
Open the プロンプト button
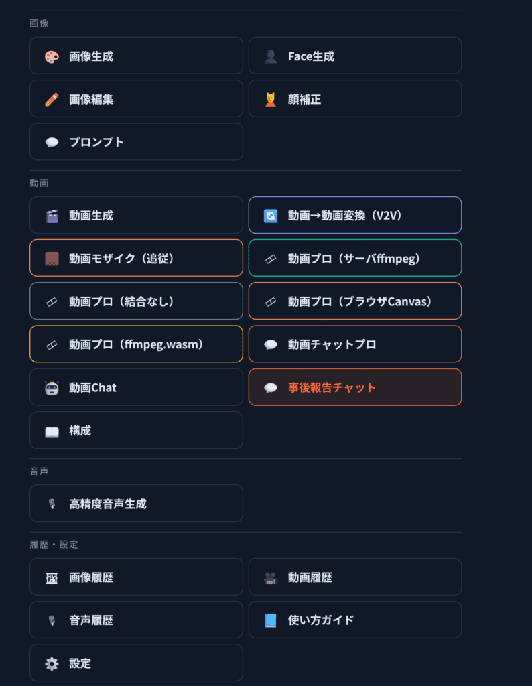[x=136, y=142]
